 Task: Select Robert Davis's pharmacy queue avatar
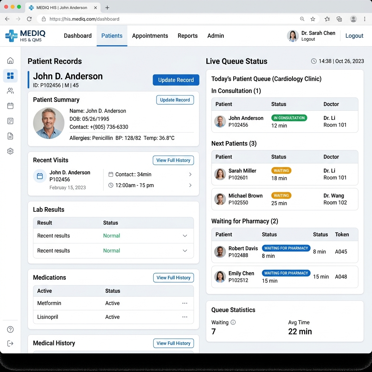point(220,252)
